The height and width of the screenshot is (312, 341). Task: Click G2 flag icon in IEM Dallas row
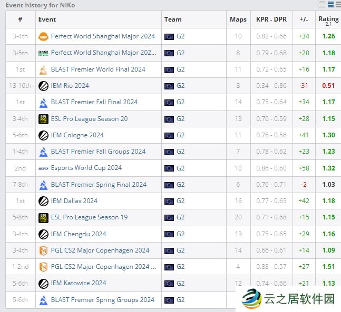(169, 201)
